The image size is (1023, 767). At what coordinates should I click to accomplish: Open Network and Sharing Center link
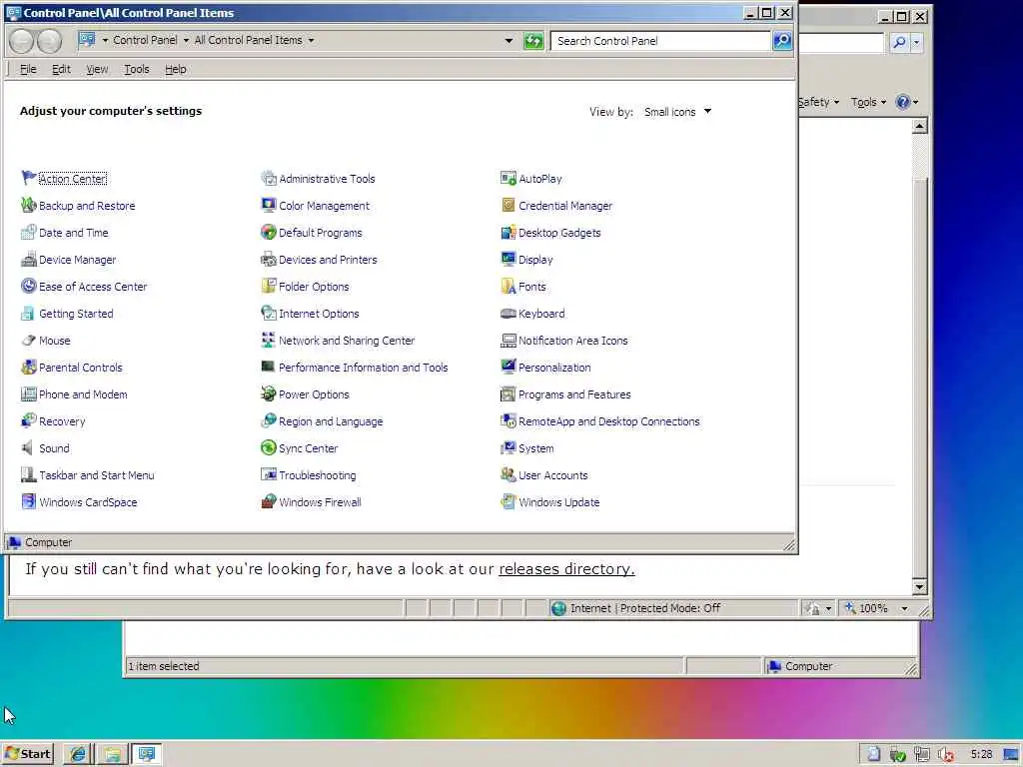347,341
